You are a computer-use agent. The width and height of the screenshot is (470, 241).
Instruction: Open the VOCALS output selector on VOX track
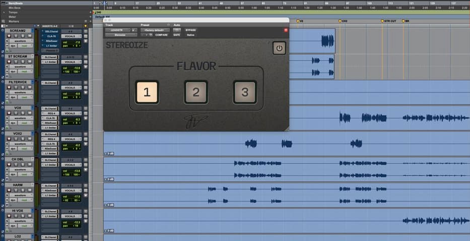(72, 113)
